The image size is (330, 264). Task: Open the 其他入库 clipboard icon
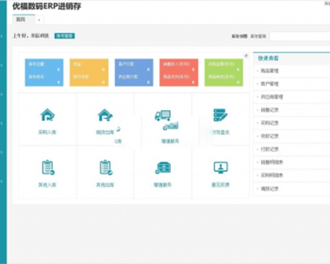pyautogui.click(x=48, y=167)
